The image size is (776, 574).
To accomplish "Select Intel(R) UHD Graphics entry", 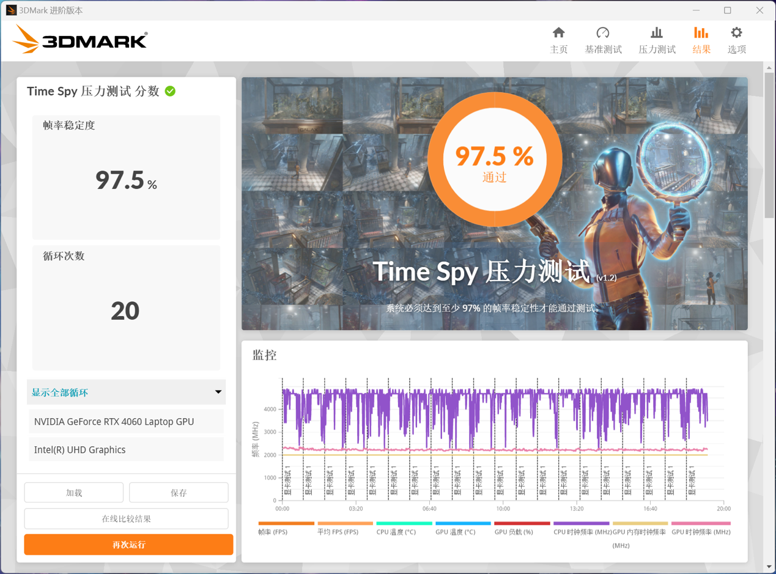I will [x=126, y=450].
